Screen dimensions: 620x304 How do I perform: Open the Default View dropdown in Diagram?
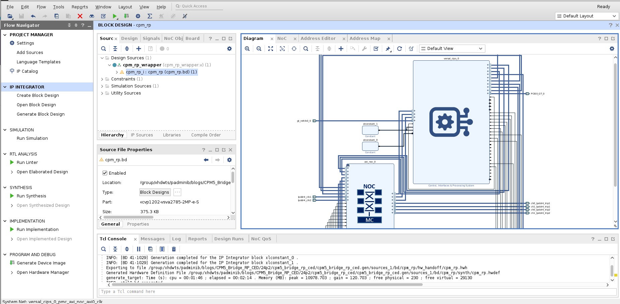(x=452, y=48)
